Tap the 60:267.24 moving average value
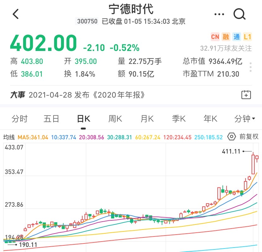The height and width of the screenshot is (252, 262). [148, 137]
